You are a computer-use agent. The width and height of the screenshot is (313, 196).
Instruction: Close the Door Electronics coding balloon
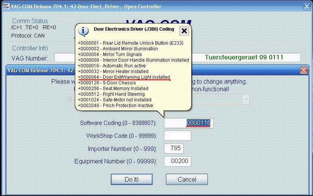[184, 31]
